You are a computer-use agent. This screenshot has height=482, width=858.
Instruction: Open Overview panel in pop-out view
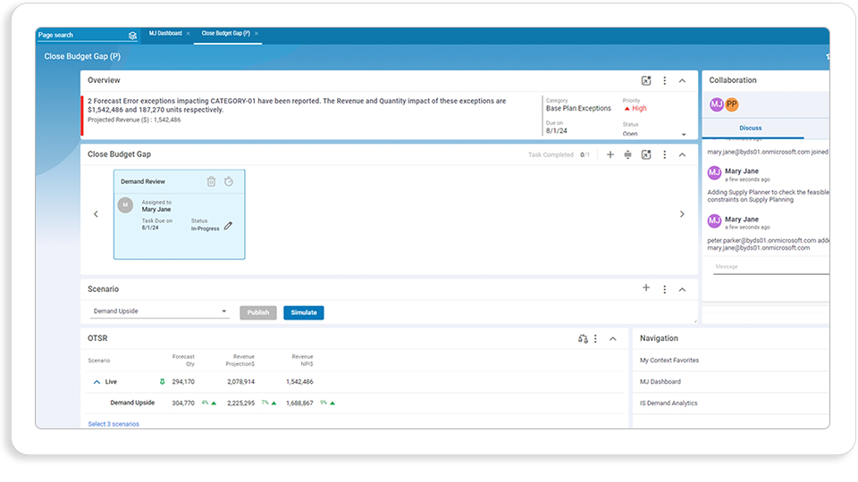coord(646,80)
